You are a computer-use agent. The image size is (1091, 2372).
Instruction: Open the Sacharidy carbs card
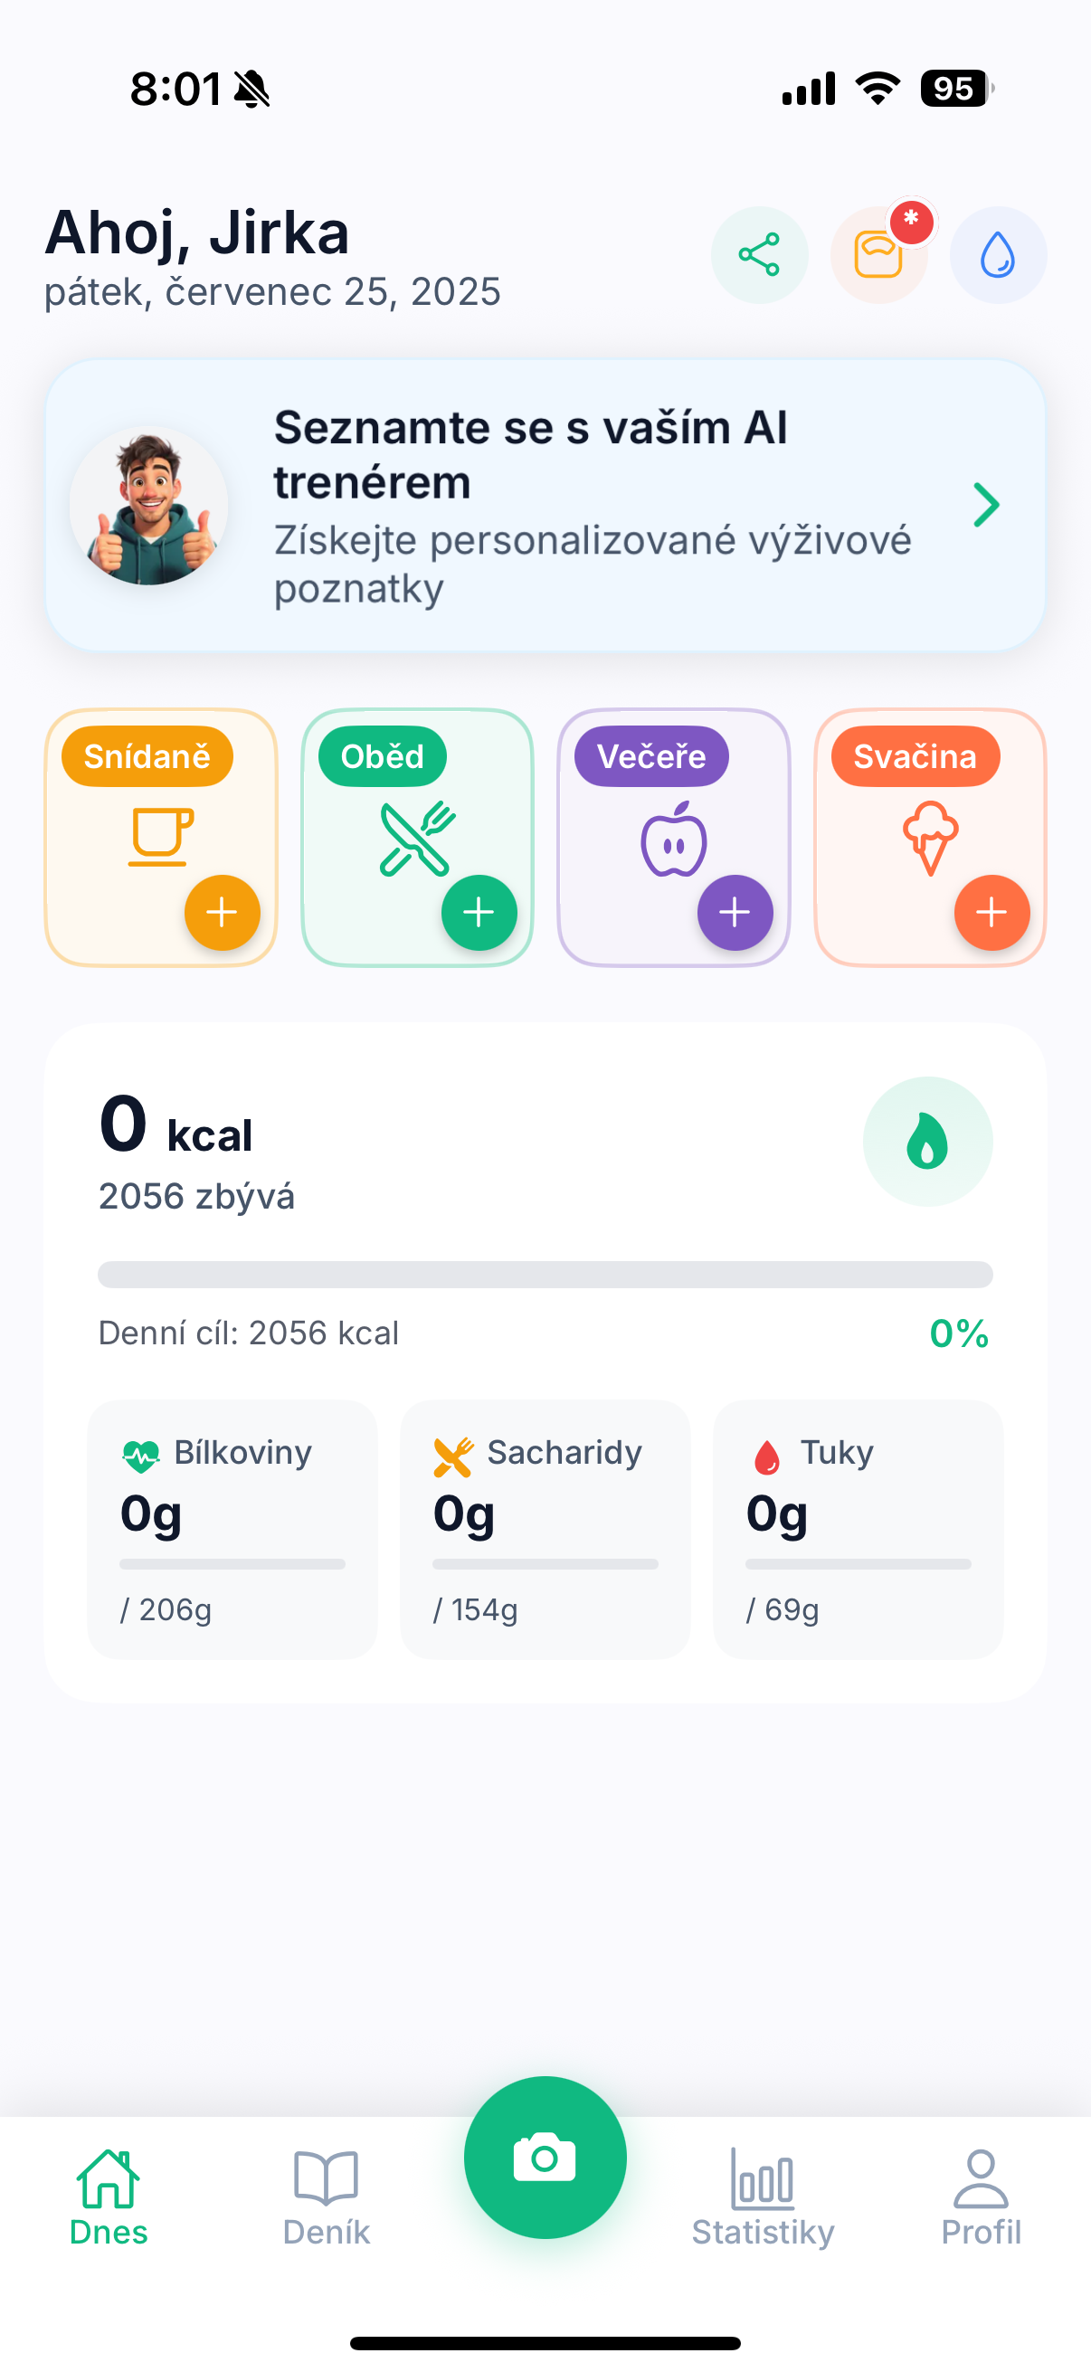click(x=545, y=1529)
